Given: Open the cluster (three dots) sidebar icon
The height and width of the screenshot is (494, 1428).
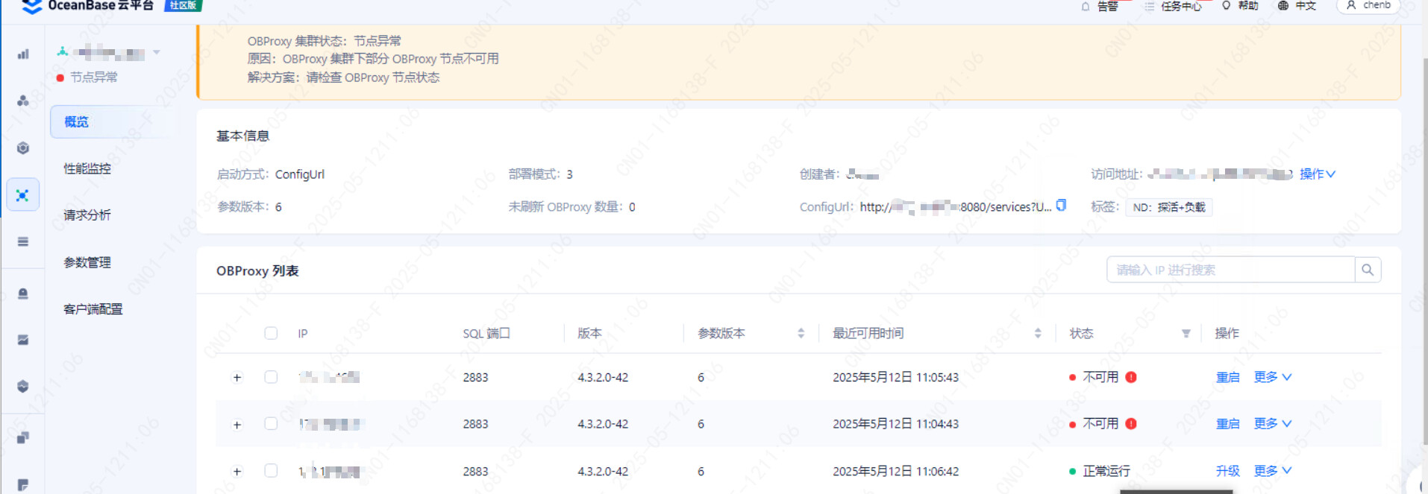Looking at the screenshot, I should [23, 101].
